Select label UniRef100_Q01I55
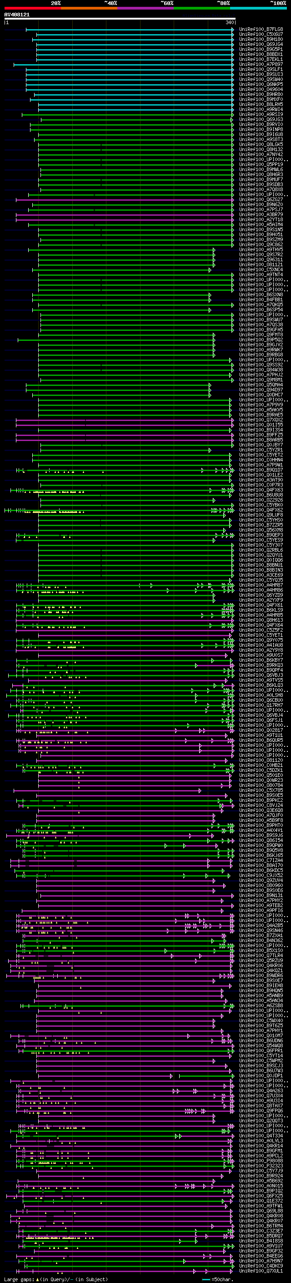The image size is (291, 1283). coord(261,425)
